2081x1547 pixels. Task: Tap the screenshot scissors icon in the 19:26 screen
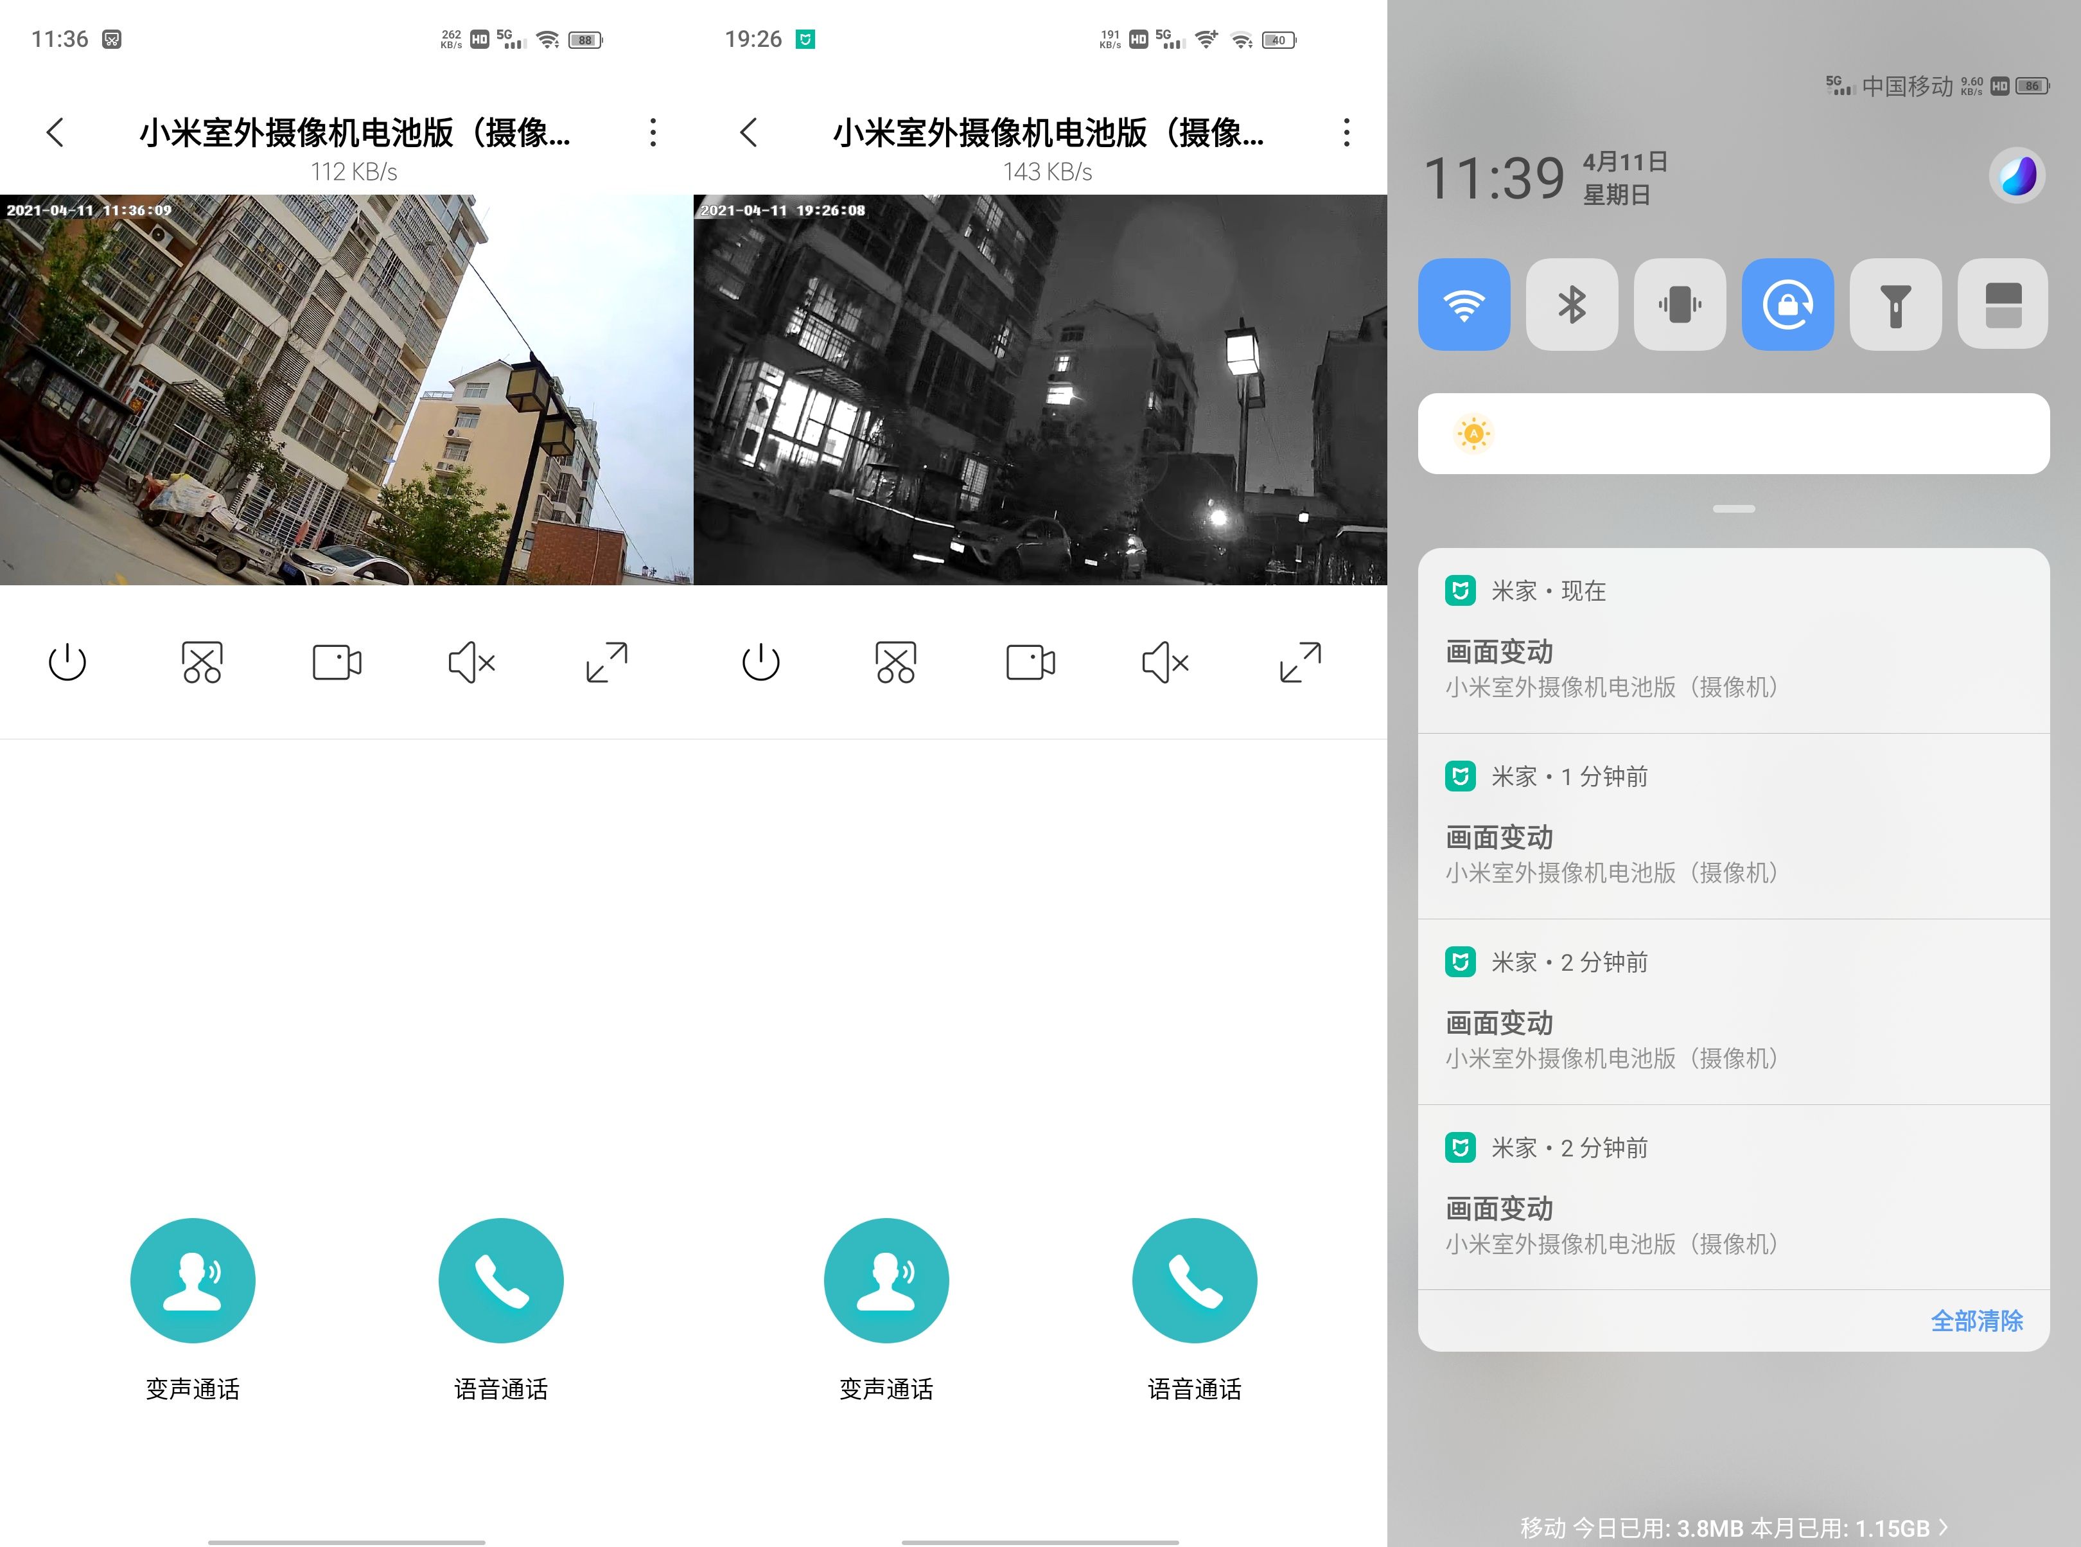[896, 662]
